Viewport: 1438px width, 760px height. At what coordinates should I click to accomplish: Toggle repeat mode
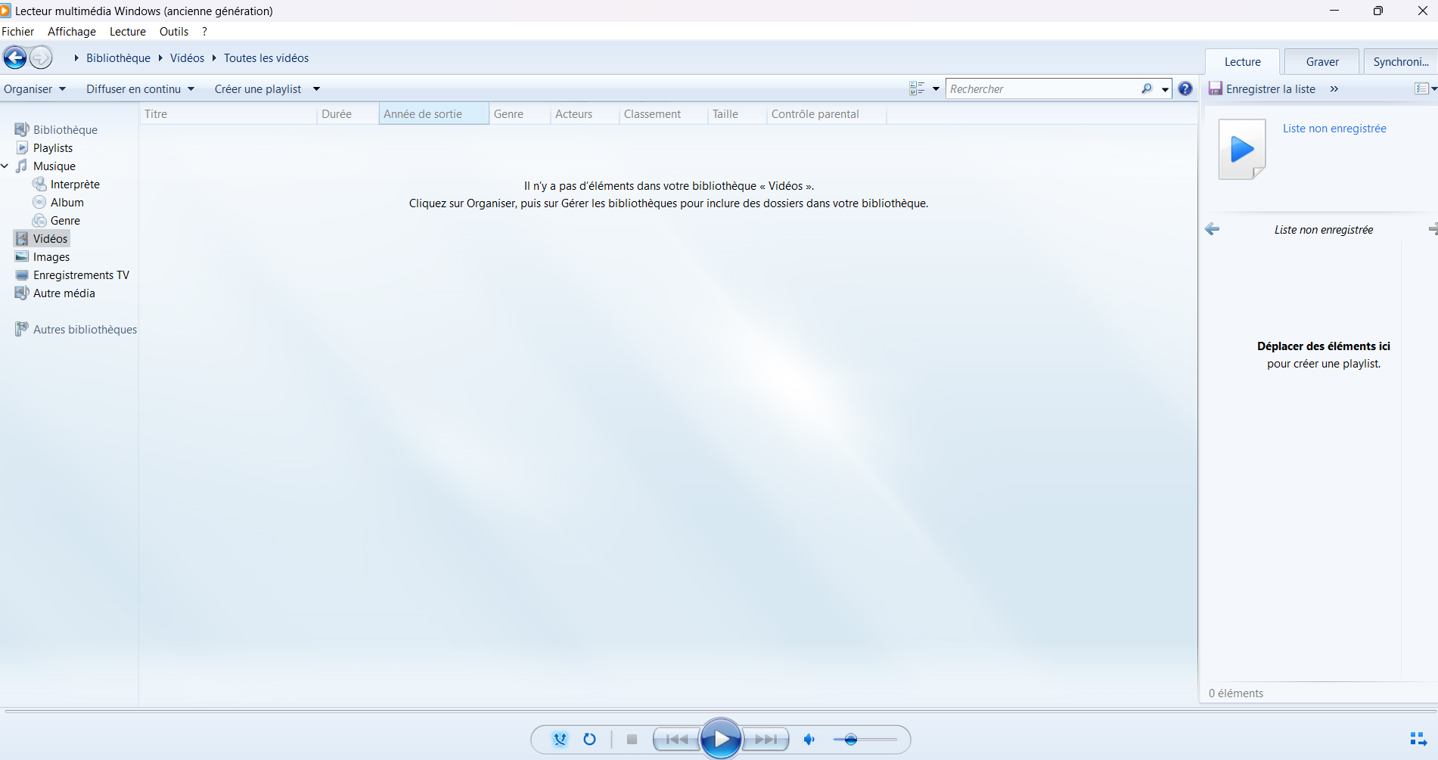tap(589, 739)
